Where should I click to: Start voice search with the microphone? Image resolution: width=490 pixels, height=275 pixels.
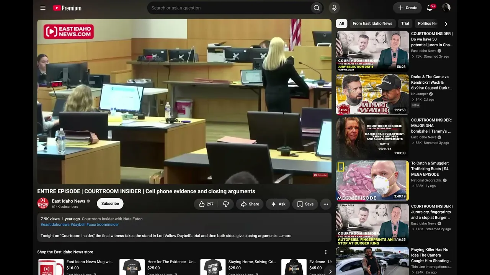point(334,8)
